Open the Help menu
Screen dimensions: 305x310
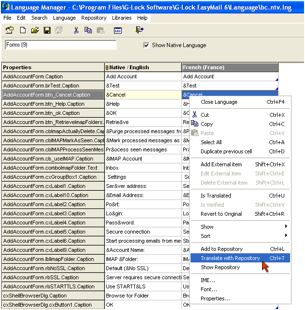142,18
